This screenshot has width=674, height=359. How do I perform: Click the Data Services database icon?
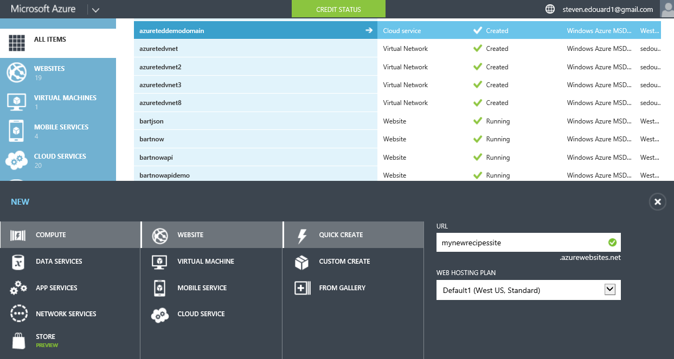click(18, 262)
